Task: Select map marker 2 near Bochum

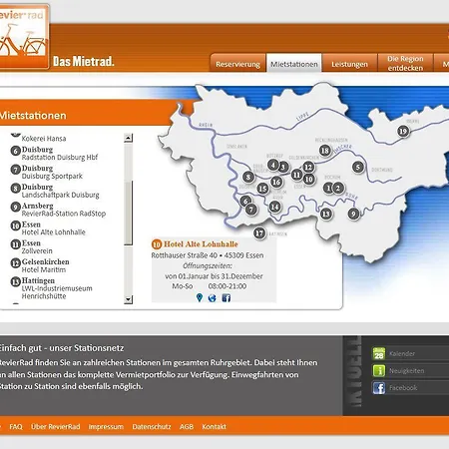Action: 338,189
